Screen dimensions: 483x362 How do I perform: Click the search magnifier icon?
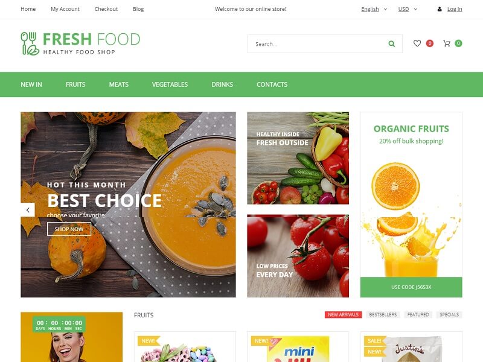point(391,43)
